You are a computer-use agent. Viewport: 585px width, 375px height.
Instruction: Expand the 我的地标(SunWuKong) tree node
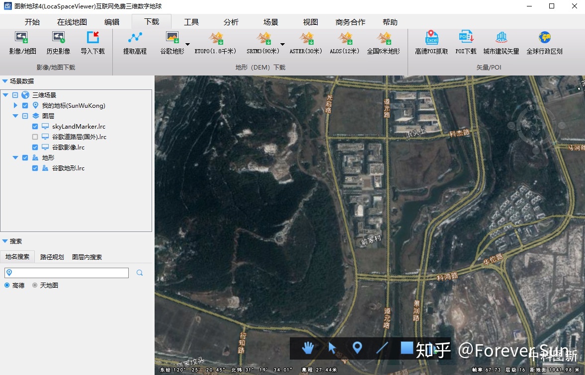coord(15,105)
